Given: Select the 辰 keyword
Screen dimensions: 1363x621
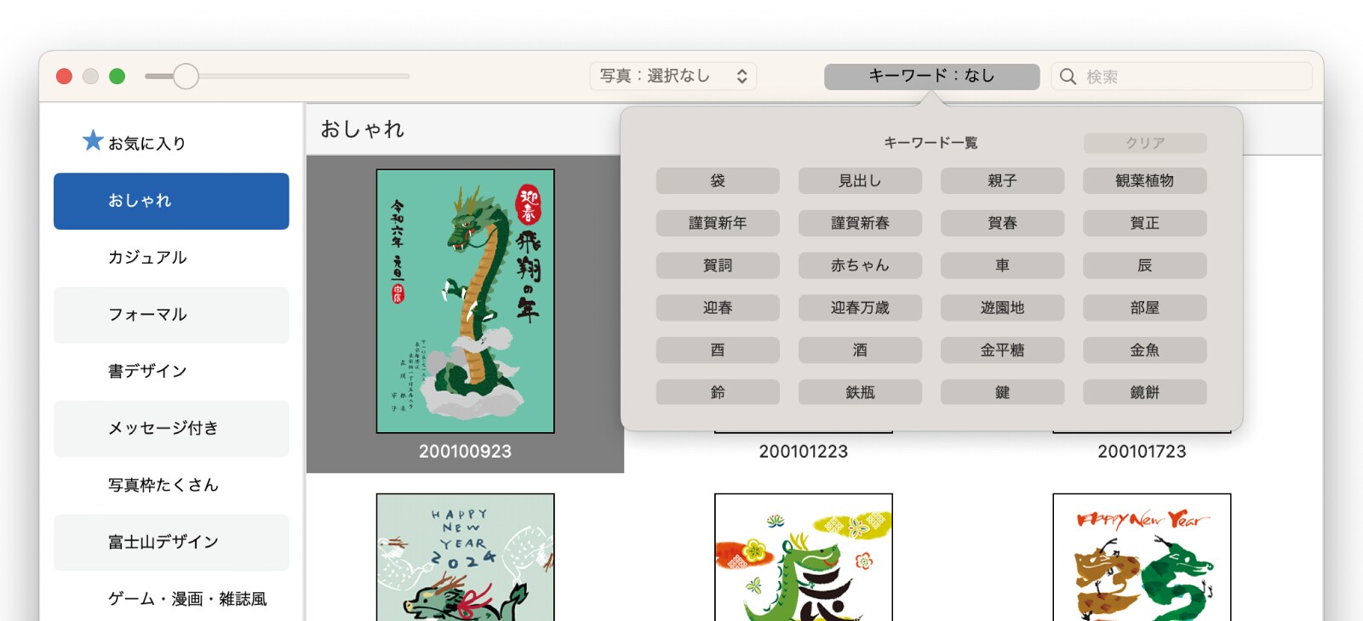Looking at the screenshot, I should point(1145,265).
